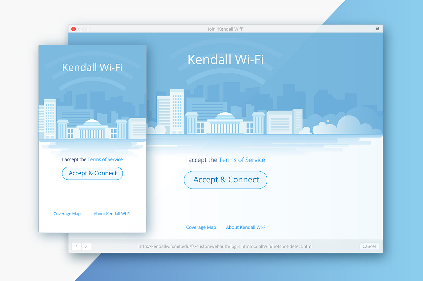Click Accept & Connect in the mobile panel
Viewport: 423px width, 281px height.
93,173
